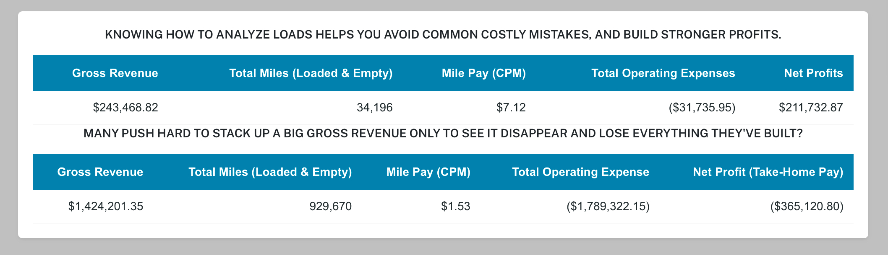The image size is (888, 255).
Task: Click the ($1,789,322.15) operating expense value
Action: tap(608, 206)
